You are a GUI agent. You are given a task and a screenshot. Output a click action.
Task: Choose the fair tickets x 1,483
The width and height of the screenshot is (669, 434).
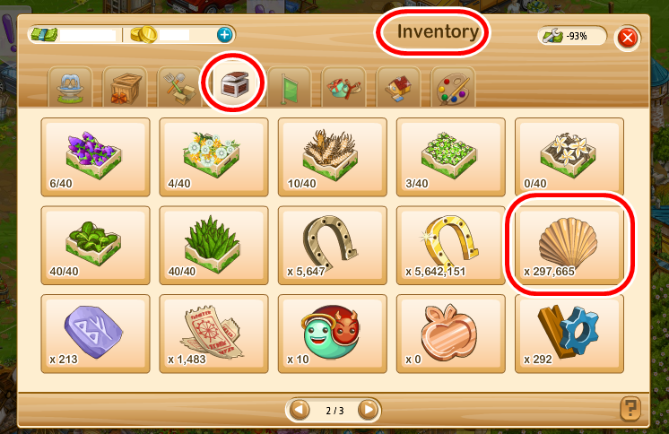[x=213, y=334]
